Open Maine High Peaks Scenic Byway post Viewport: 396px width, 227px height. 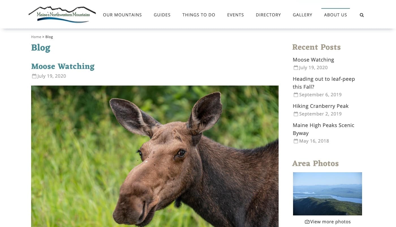(324, 129)
